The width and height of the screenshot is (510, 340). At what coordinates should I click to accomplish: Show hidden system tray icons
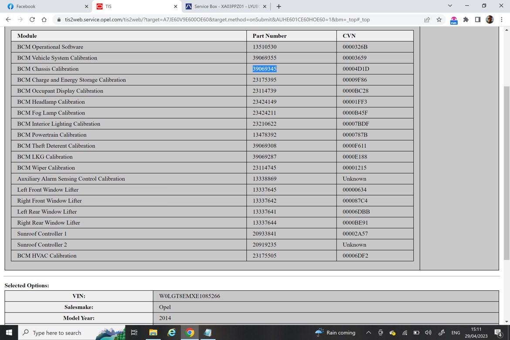[x=368, y=333]
